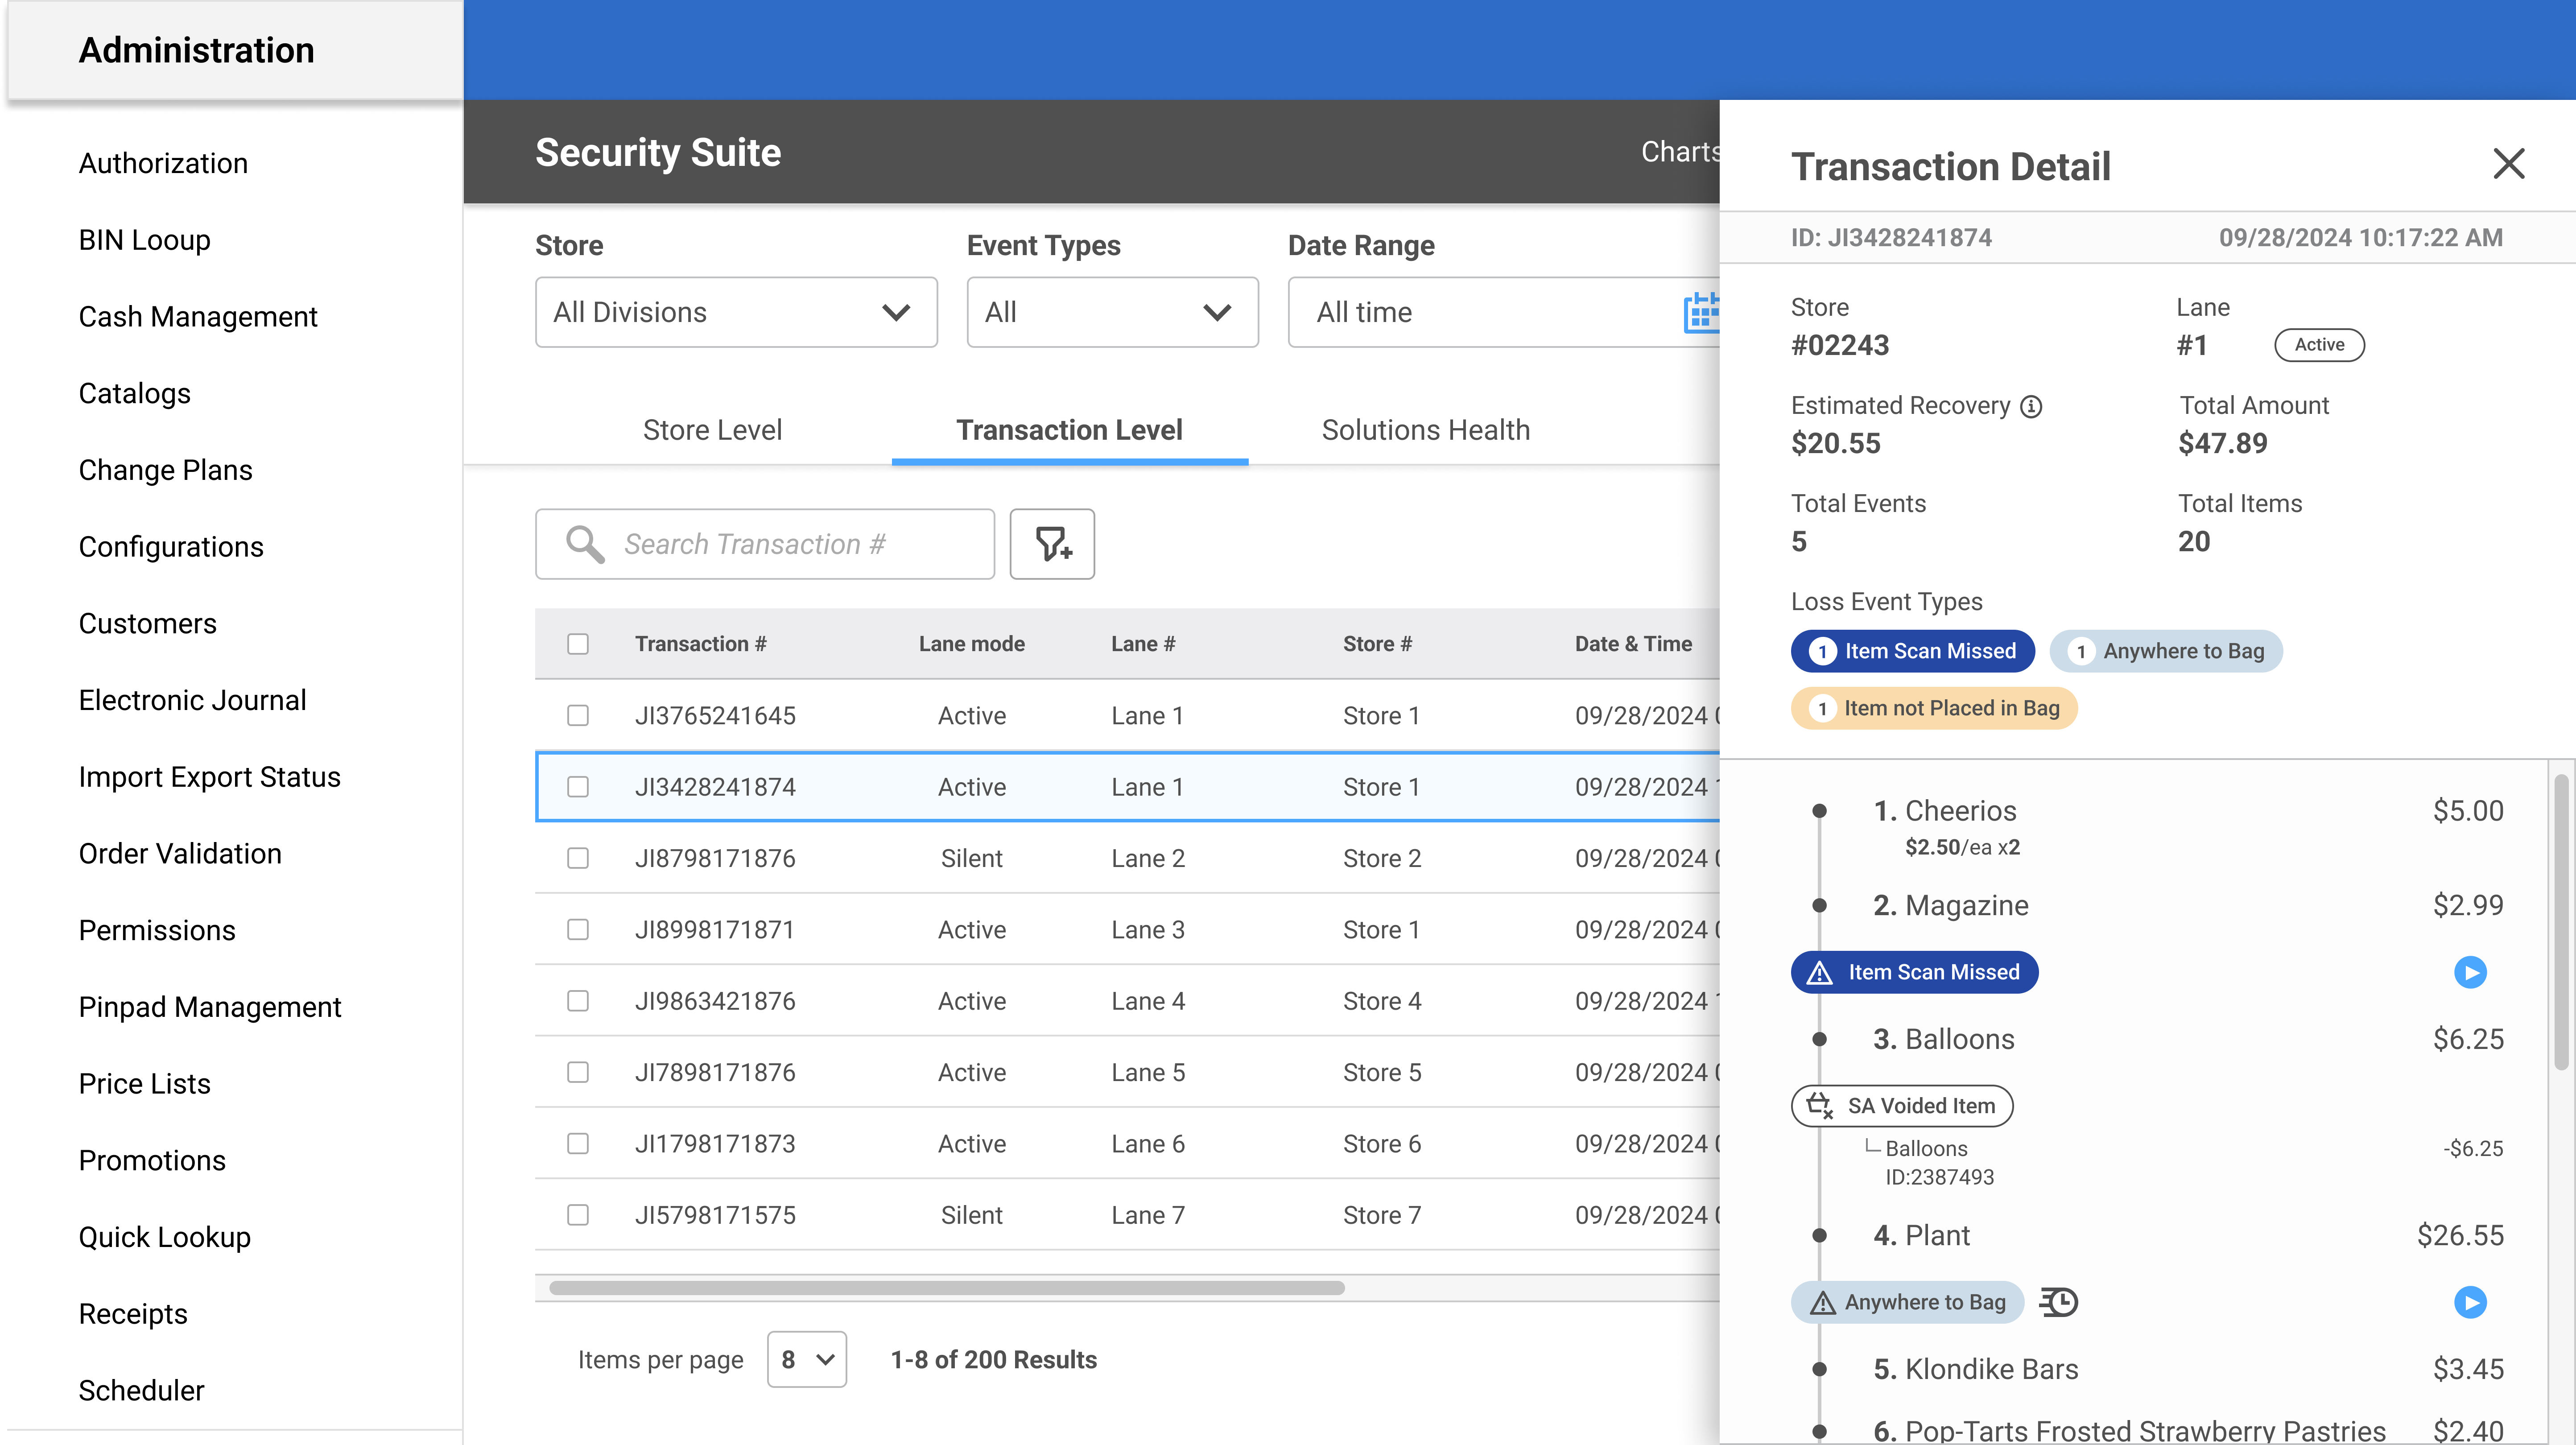Open Import Export Status in the sidebar

(209, 777)
